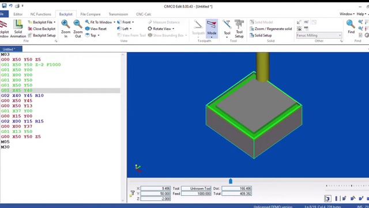Screen dimensions: 369x208
Task: Click the File group dialog launcher
Action: 56,41
